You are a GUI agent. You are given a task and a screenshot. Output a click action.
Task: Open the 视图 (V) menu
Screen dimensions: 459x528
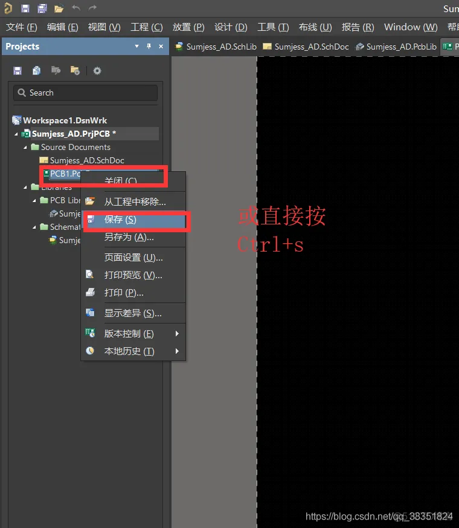point(104,27)
